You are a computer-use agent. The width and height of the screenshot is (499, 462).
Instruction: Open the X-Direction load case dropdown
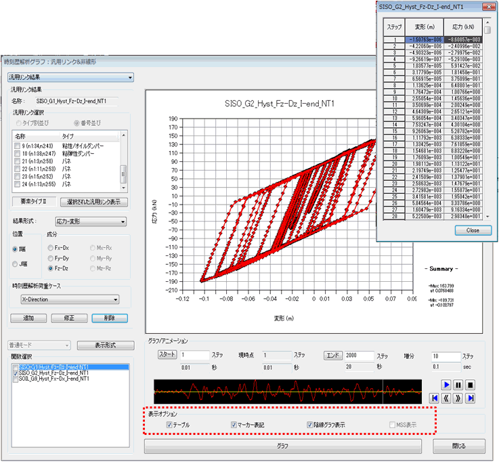[x=70, y=299]
